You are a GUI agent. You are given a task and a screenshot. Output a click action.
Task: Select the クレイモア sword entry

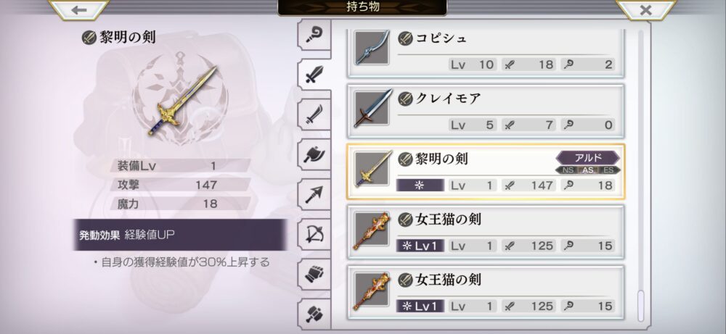click(486, 112)
